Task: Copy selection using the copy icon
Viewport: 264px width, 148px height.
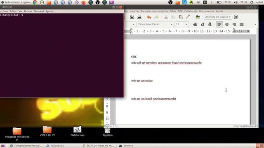Action: (x=173, y=17)
